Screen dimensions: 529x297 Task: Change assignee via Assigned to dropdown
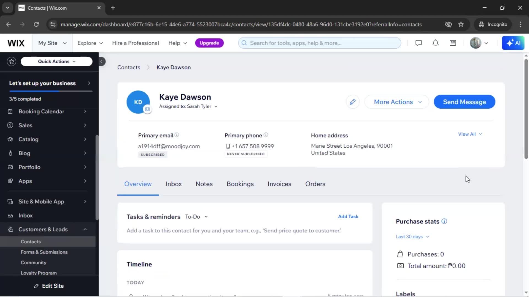click(x=188, y=106)
